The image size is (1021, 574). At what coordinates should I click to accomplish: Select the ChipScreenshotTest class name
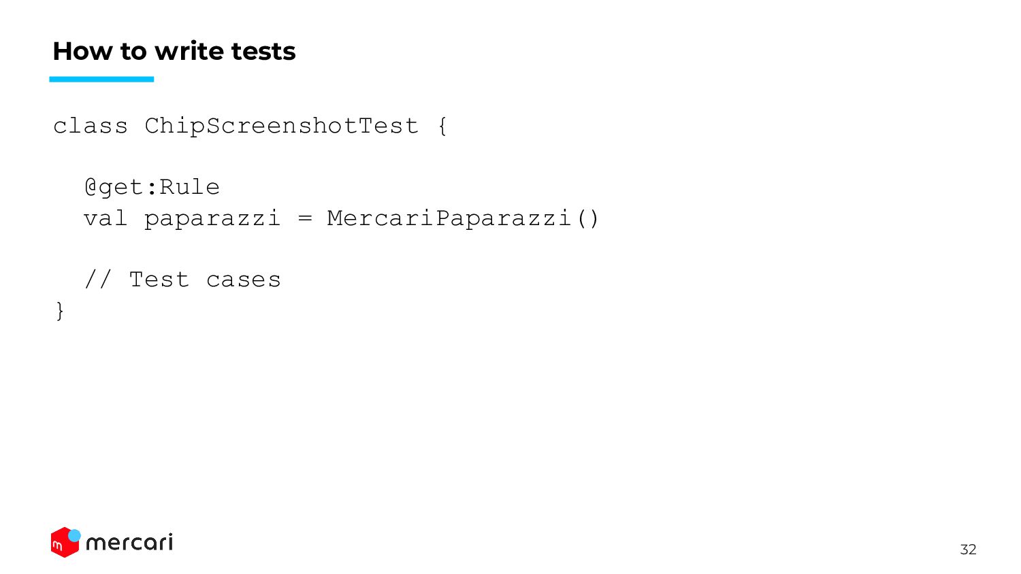coord(281,126)
